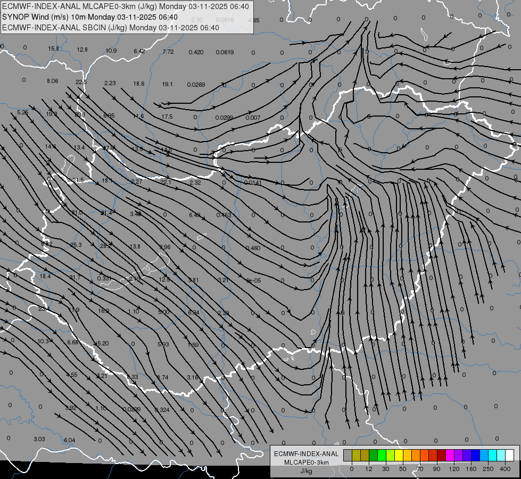Click the map value '10.9'
This screenshot has height=479, width=521.
pyautogui.click(x=111, y=51)
